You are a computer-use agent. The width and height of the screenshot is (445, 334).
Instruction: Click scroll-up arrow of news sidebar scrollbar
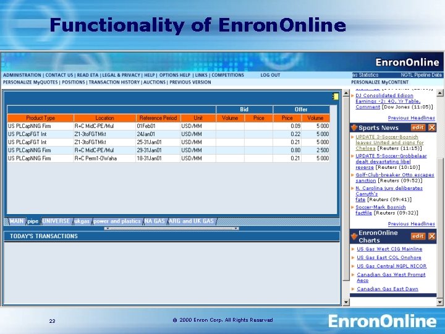(439, 93)
